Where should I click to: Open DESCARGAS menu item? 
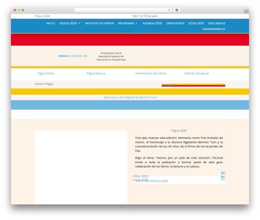[217, 23]
